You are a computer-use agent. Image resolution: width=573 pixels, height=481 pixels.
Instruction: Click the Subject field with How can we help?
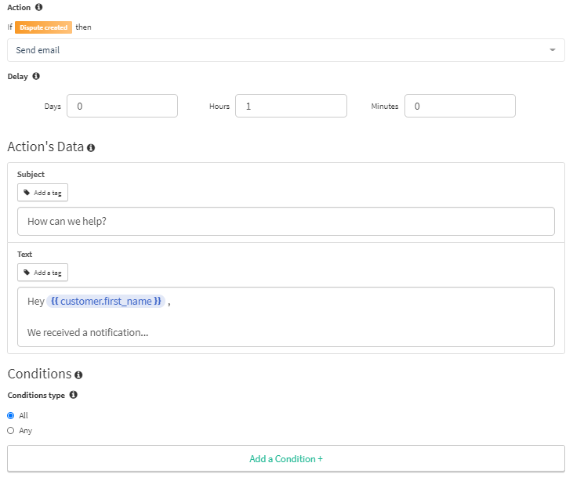click(286, 222)
